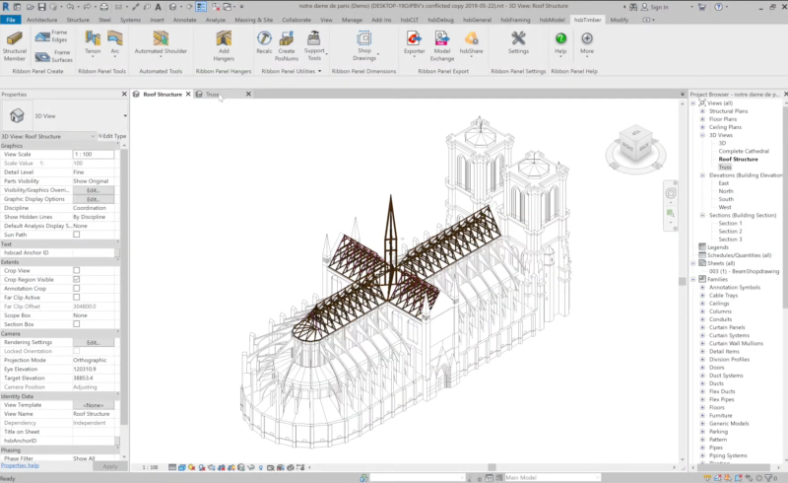
Task: Expand Structural Plans in Project Browser
Action: [x=702, y=111]
